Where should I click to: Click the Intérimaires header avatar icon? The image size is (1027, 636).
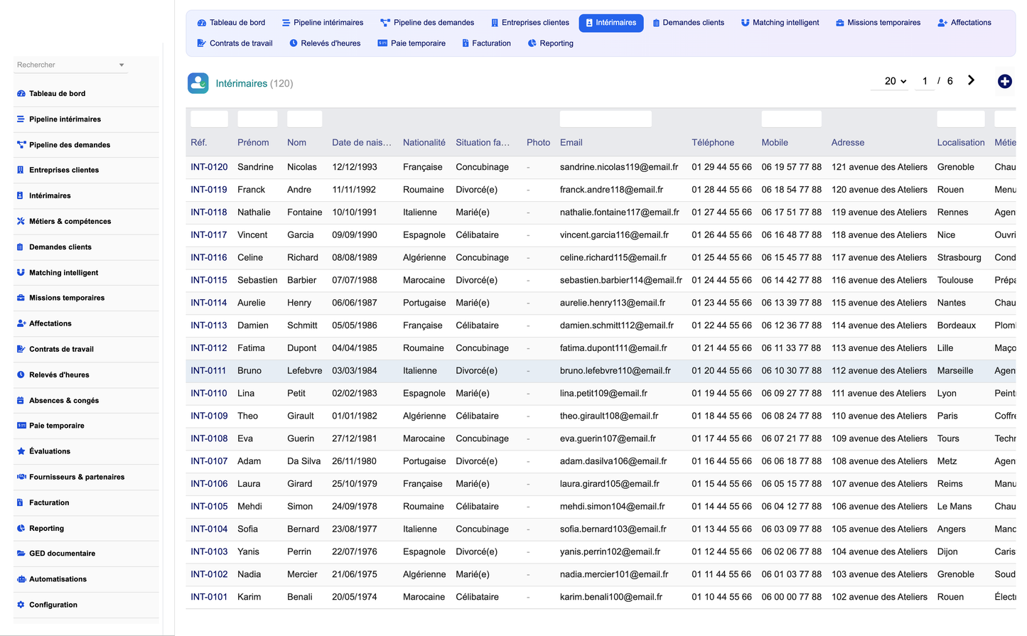[x=198, y=83]
